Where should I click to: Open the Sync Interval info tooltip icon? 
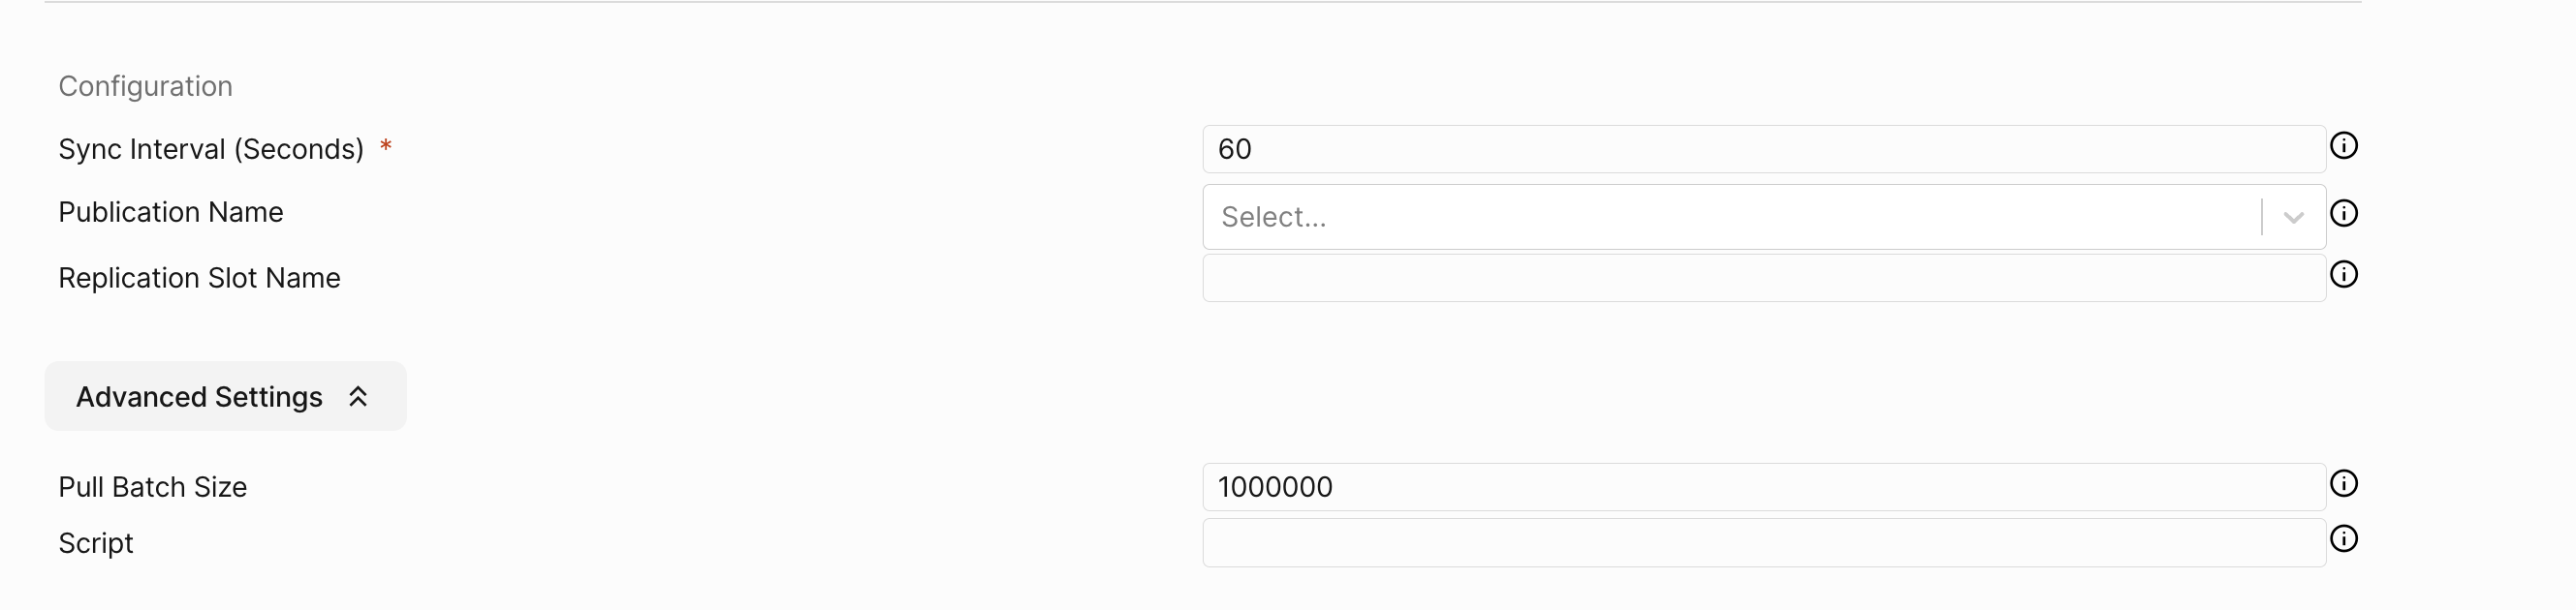pos(2344,146)
